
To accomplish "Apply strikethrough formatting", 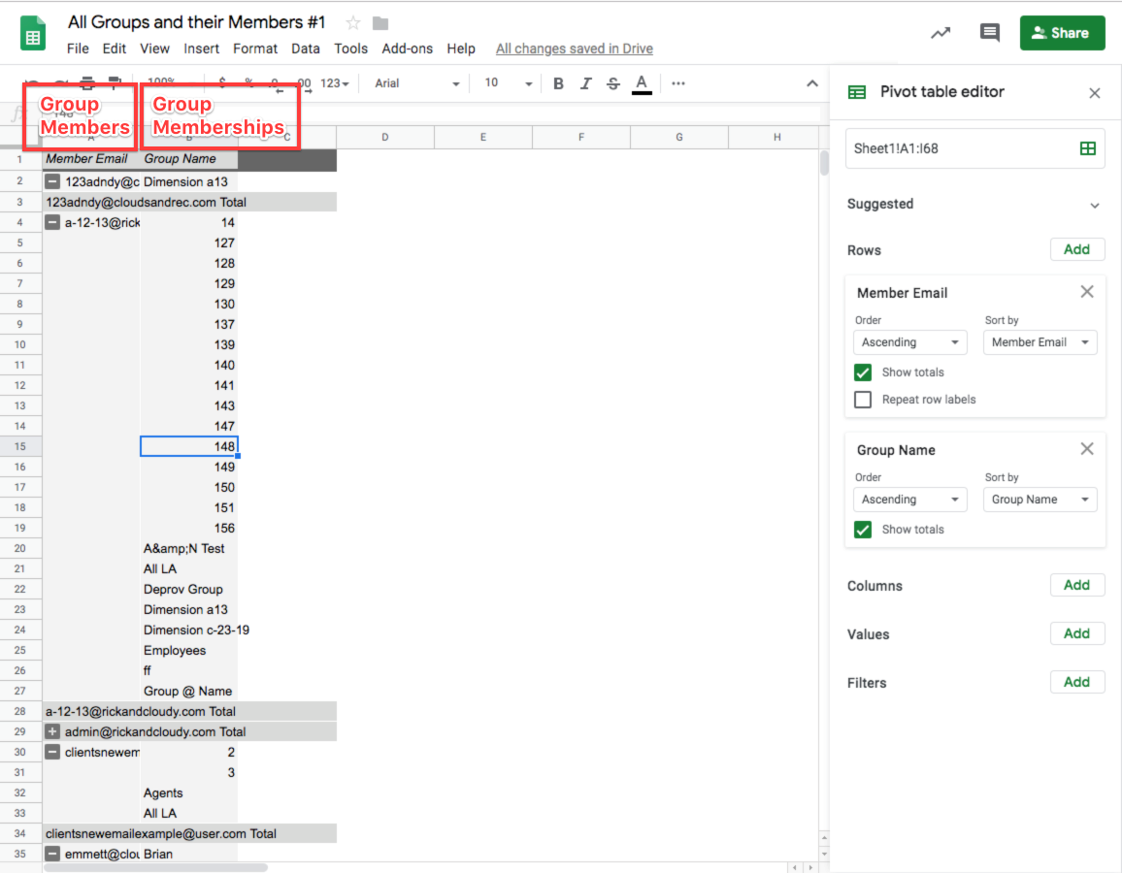I will [613, 83].
